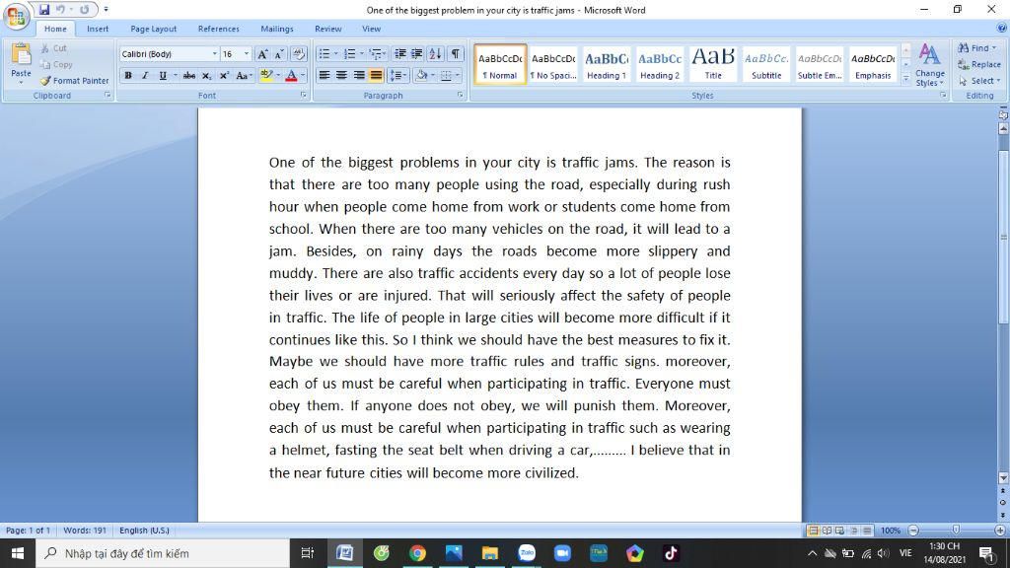Open the Review tab
This screenshot has width=1010, height=568.
coord(327,29)
